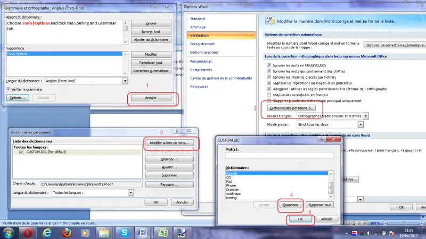Screen dimensions: 426x239
Task: Click the Action Center flag tray icon
Action: 391,233
